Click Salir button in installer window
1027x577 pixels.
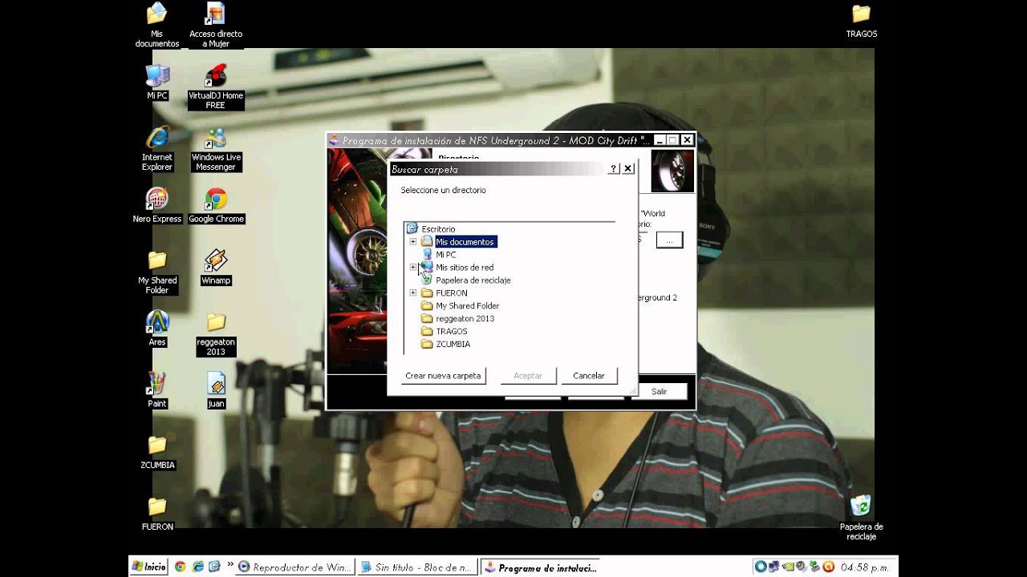(660, 391)
